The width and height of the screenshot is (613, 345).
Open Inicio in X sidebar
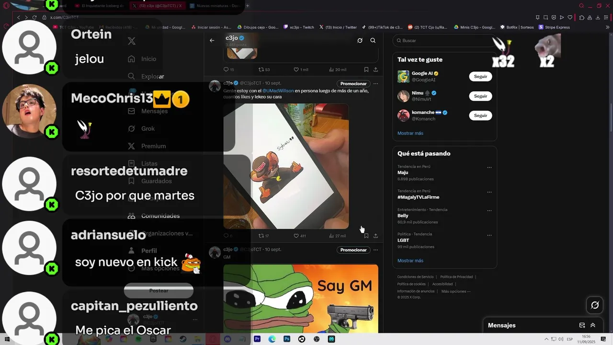[x=142, y=59]
